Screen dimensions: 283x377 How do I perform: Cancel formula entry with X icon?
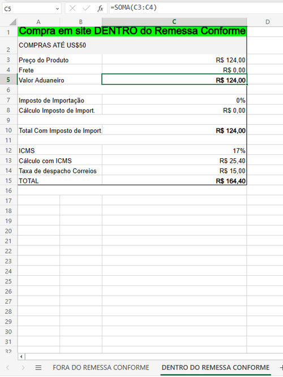[x=72, y=8]
